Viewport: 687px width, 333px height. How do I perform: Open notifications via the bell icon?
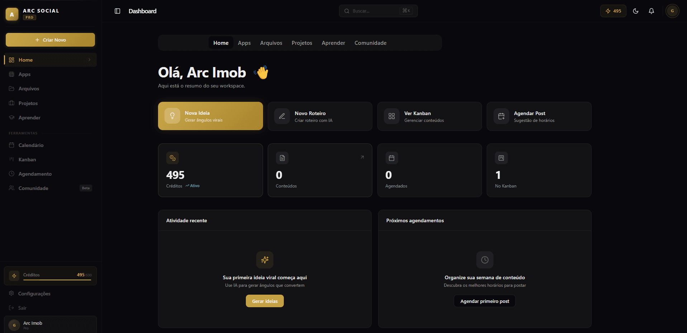click(651, 11)
